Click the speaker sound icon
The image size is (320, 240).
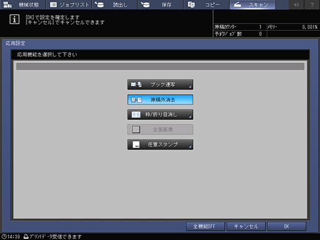pos(296,4)
